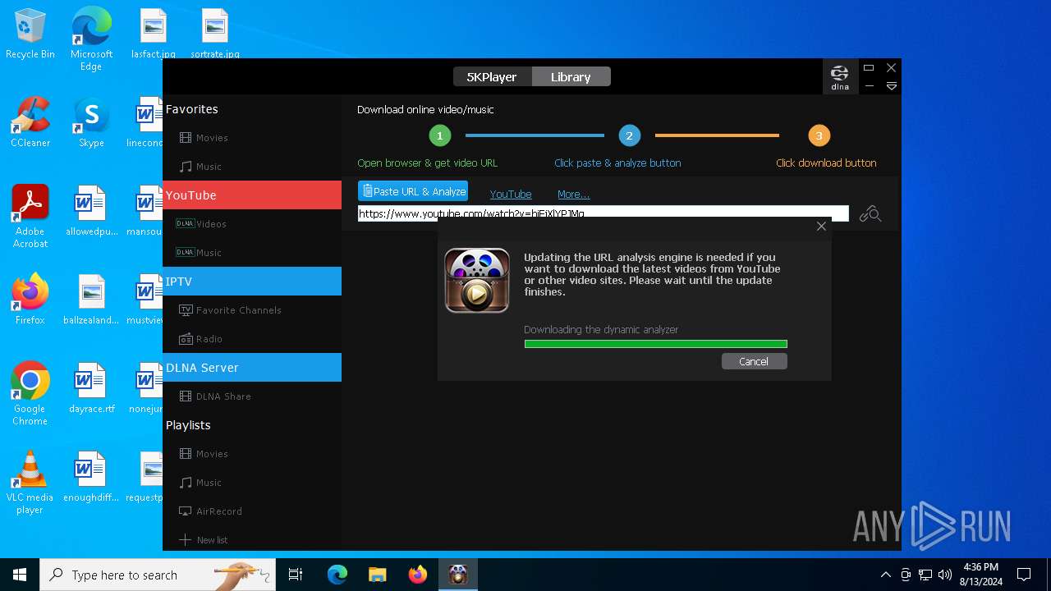The height and width of the screenshot is (591, 1051).
Task: Switch to the Library tab
Action: pos(571,77)
